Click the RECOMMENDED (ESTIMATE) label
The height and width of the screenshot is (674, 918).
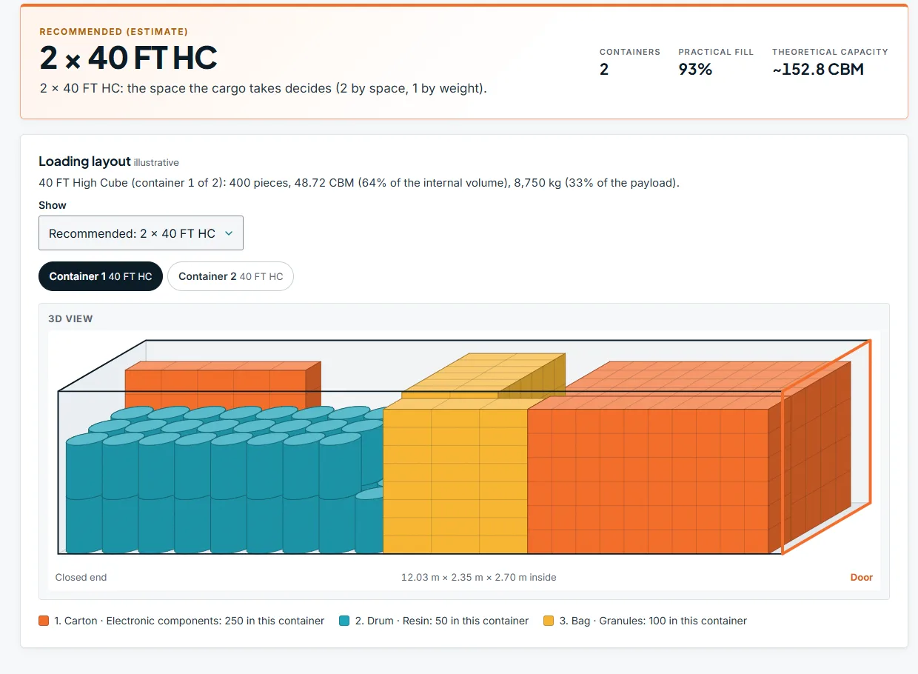pos(113,32)
